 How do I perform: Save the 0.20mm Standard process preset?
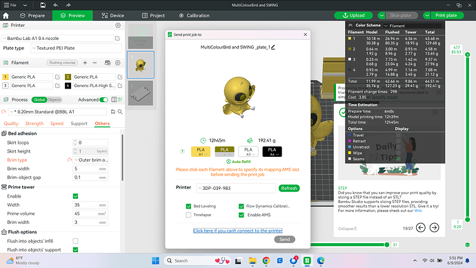tap(113, 112)
